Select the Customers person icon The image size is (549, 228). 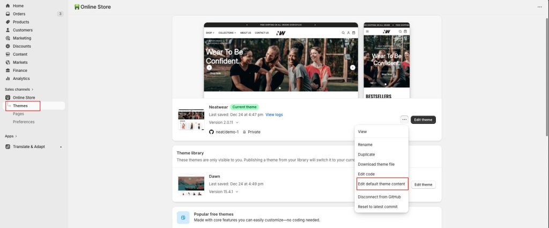click(x=8, y=30)
